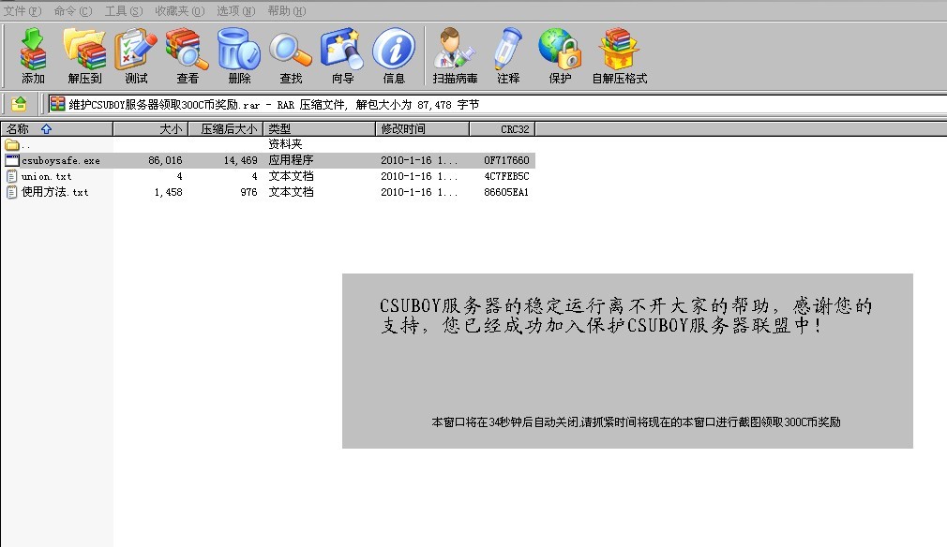947x547 pixels.
Task: Click CRC32 value 4C7FEB5C
Action: pos(506,176)
